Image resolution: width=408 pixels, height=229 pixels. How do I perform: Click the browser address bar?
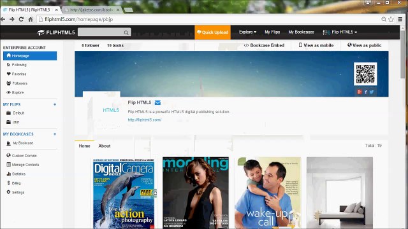coord(208,19)
